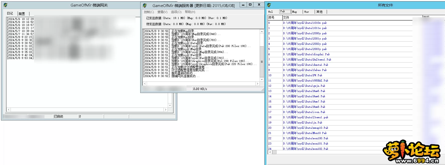Select file row 2000y.pak
445x165 pixels.
pyautogui.click(x=340, y=33)
